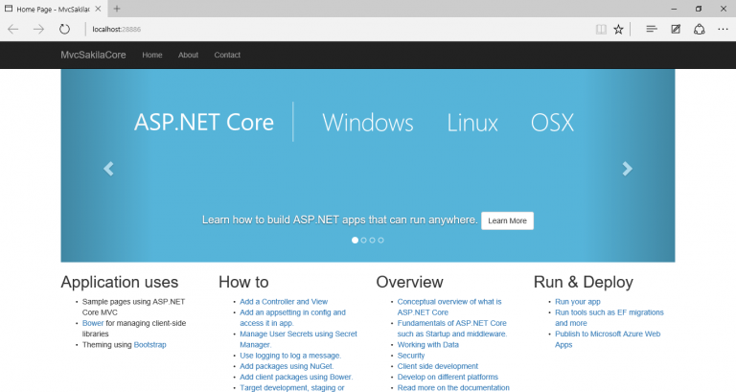
Task: Show the previous carousel slide
Action: pyautogui.click(x=108, y=169)
